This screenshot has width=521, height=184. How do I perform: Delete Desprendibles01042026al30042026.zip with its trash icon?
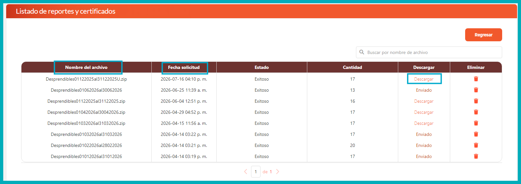coord(476,112)
